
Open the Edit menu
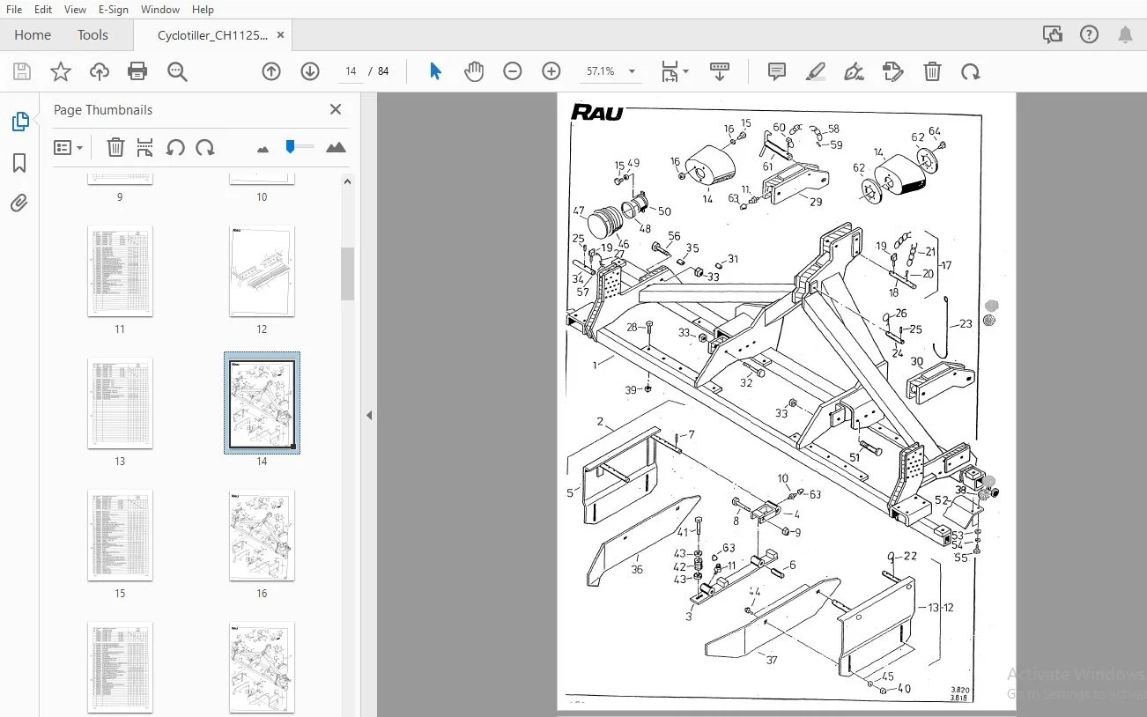42,9
